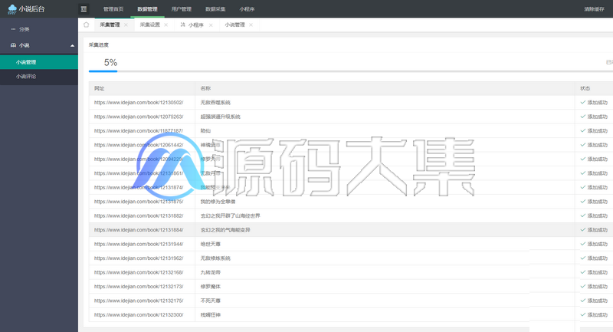Open the home tab icon

click(x=87, y=25)
